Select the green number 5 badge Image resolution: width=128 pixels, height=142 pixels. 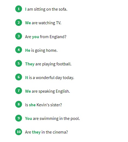point(18,63)
